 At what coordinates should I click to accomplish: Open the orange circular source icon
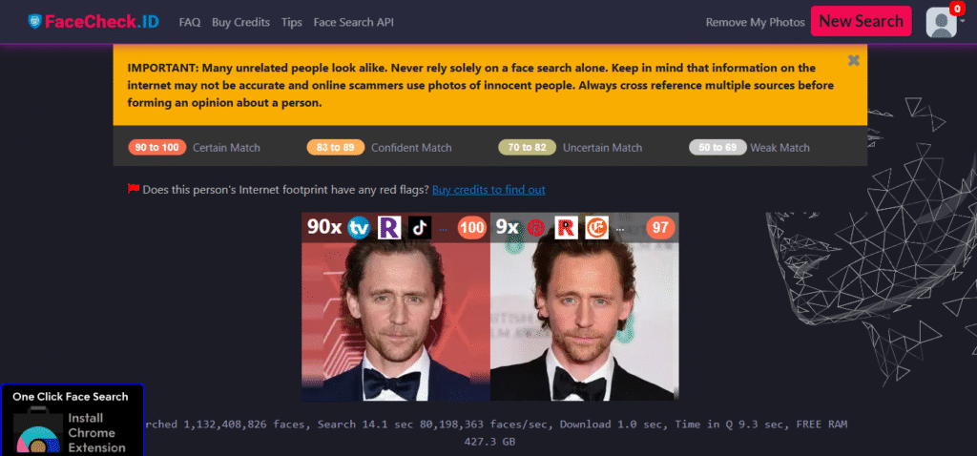point(597,228)
